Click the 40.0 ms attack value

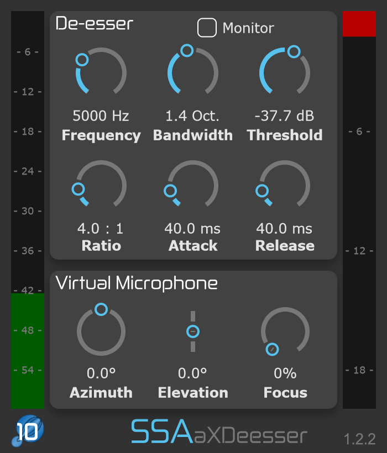[193, 228]
